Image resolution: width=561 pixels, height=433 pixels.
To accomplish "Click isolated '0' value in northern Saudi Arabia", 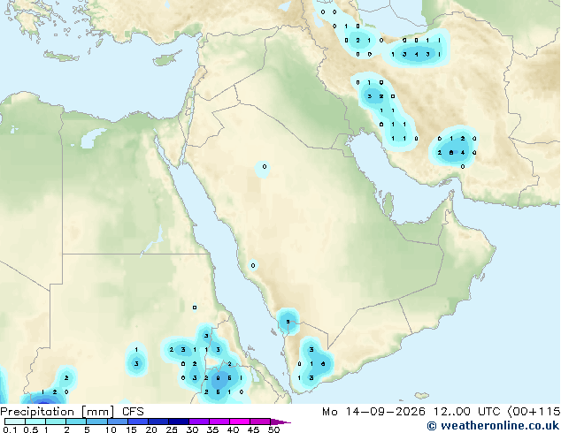I will click(265, 166).
